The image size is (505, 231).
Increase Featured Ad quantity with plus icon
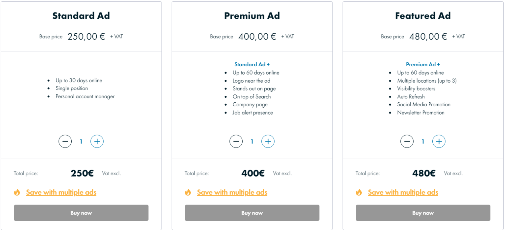click(x=439, y=141)
